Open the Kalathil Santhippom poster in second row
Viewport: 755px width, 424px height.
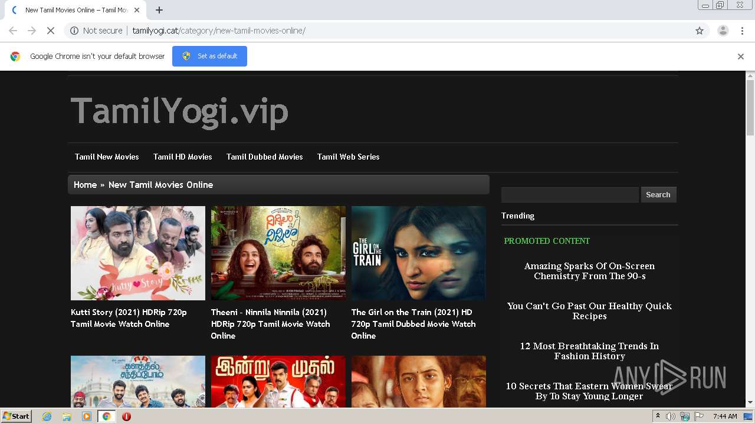[138, 382]
